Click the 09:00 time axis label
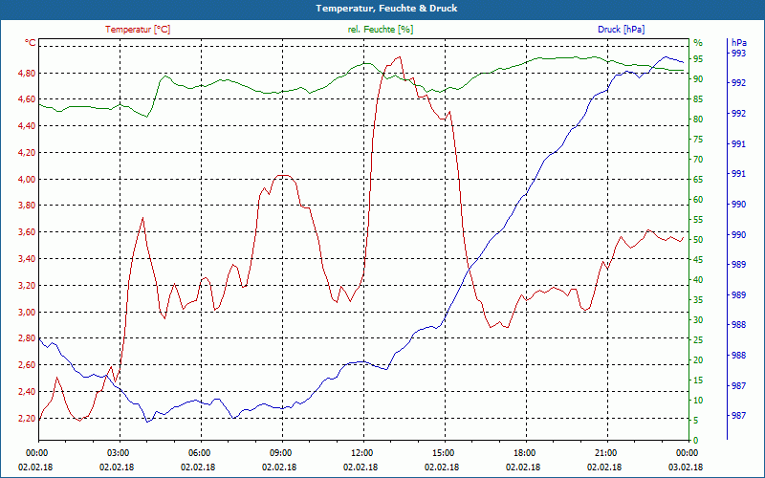The width and height of the screenshot is (765, 478). pyautogui.click(x=282, y=453)
